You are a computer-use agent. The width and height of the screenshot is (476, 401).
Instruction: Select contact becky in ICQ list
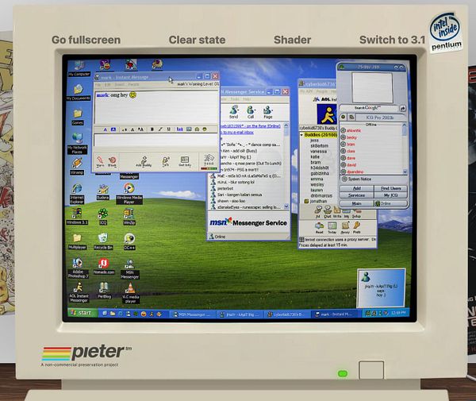[x=351, y=137]
